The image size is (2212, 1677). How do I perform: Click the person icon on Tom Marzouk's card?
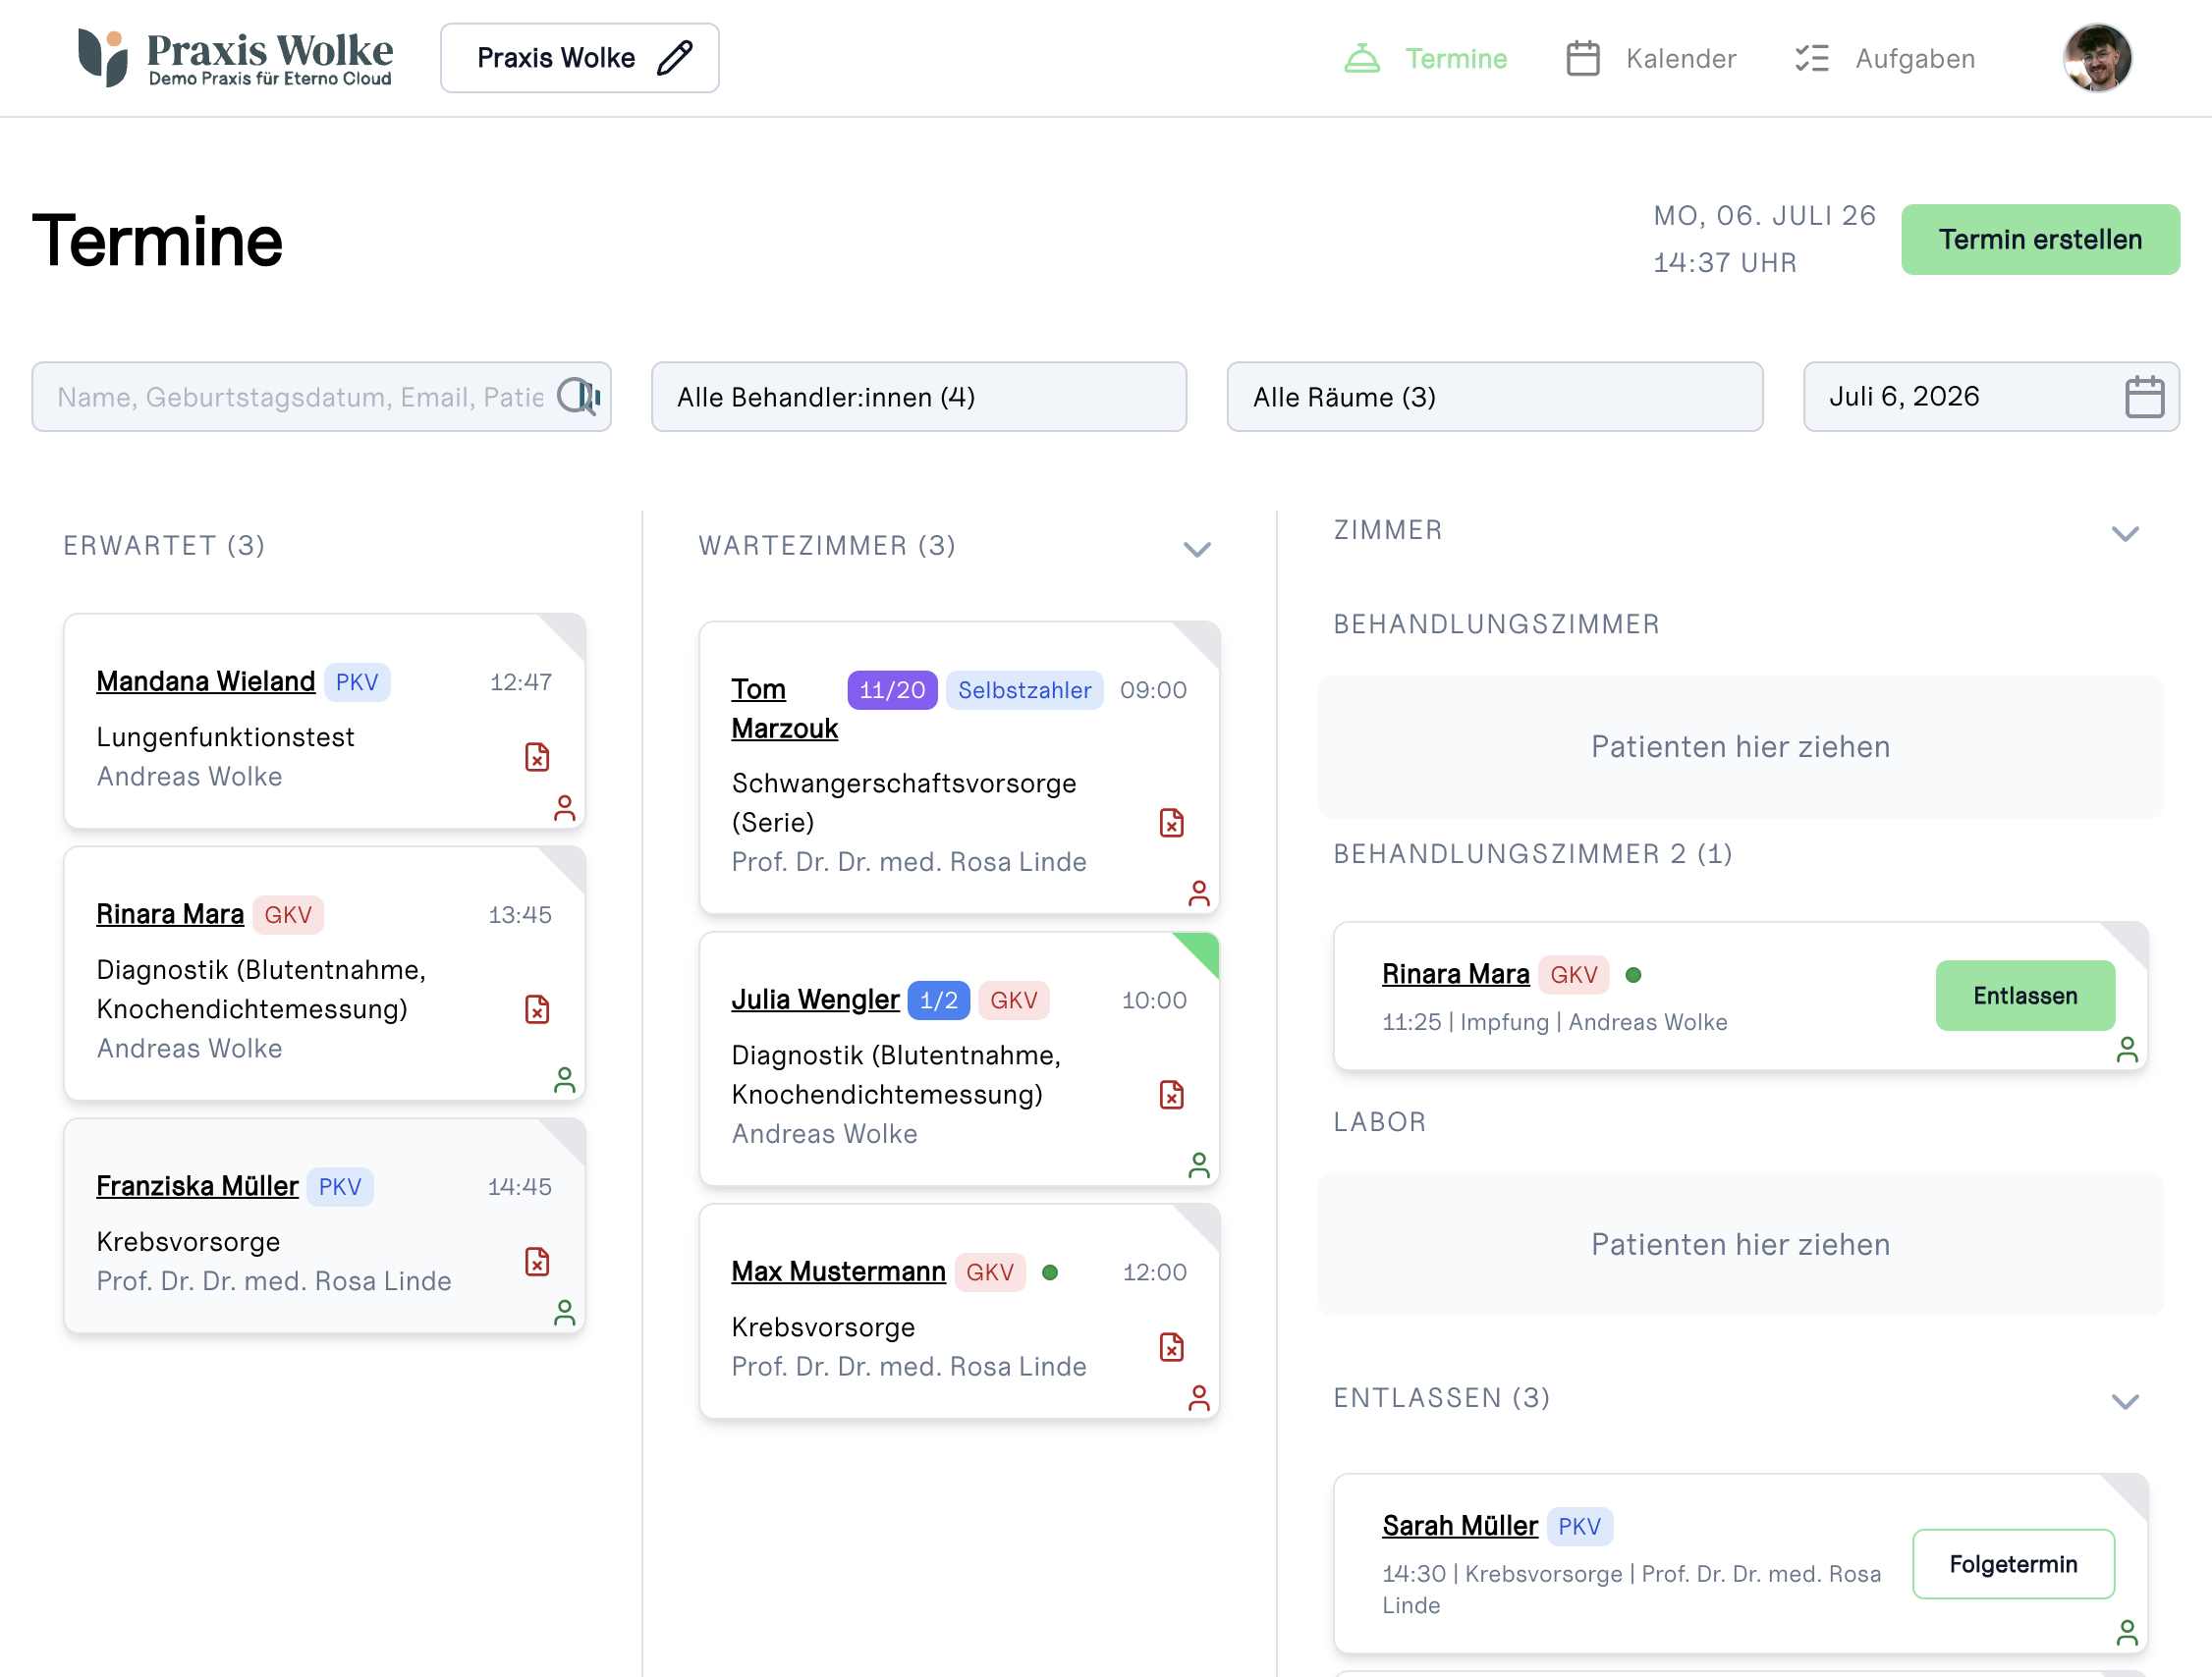pyautogui.click(x=1199, y=893)
